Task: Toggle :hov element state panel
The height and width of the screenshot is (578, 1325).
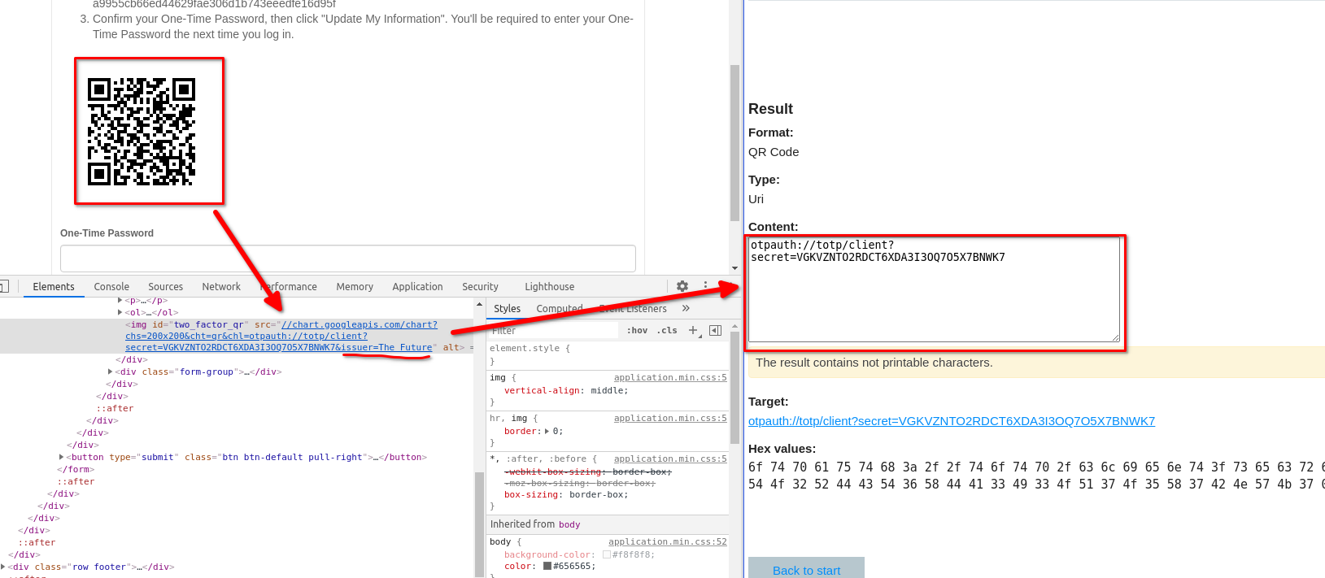Action: pyautogui.click(x=637, y=330)
